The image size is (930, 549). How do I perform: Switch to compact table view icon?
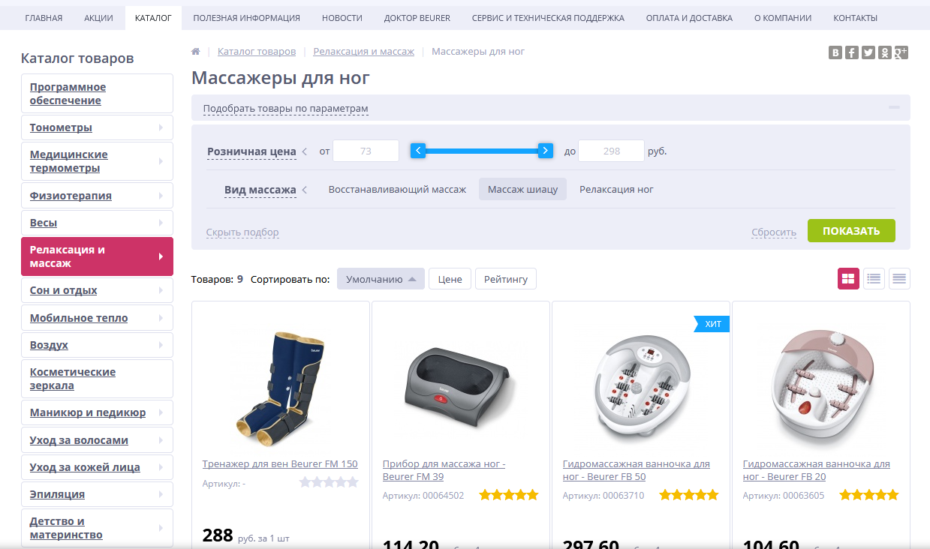pyautogui.click(x=899, y=279)
